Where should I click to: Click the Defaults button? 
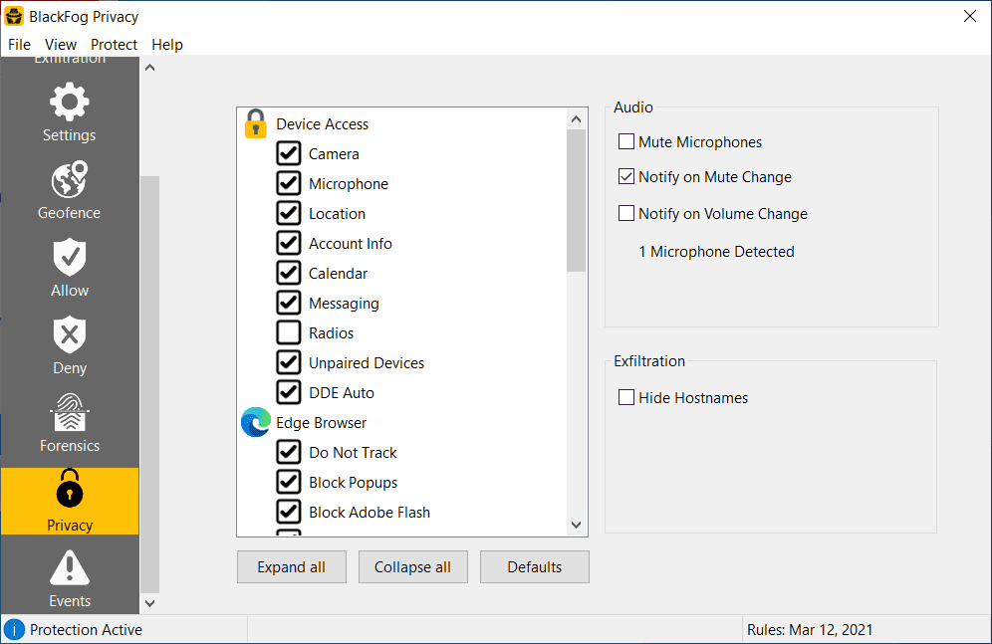[534, 567]
